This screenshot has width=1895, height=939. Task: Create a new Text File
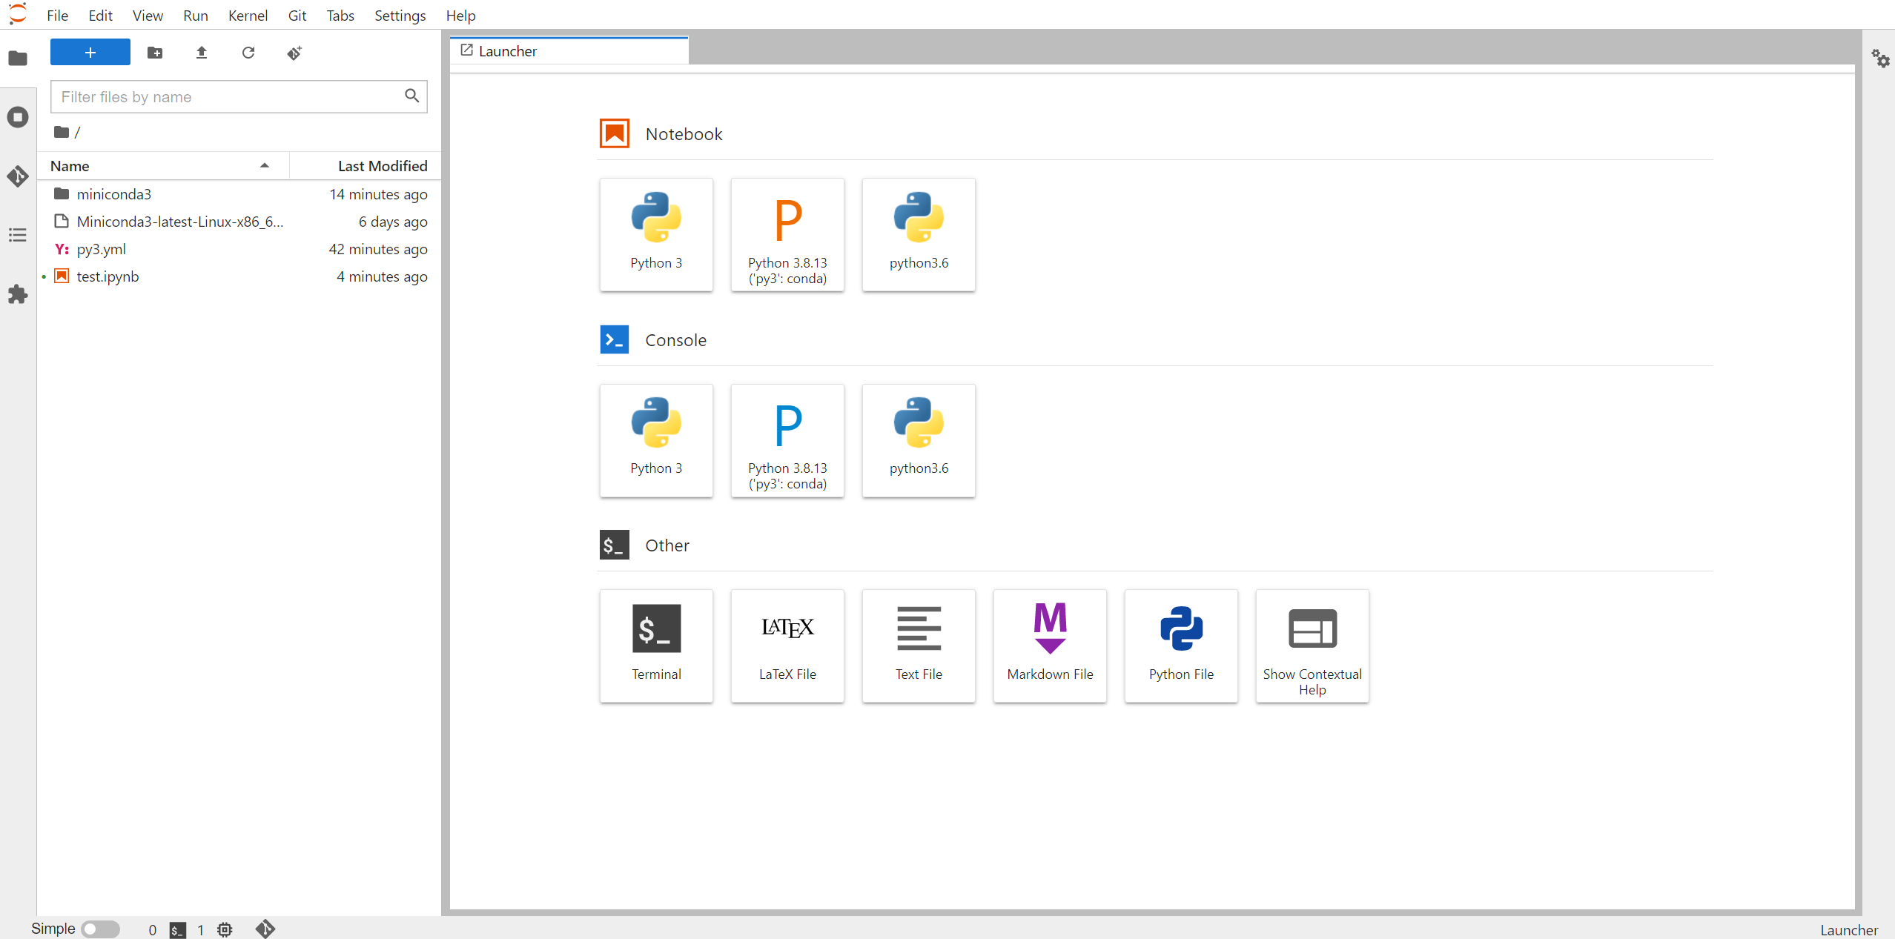919,646
